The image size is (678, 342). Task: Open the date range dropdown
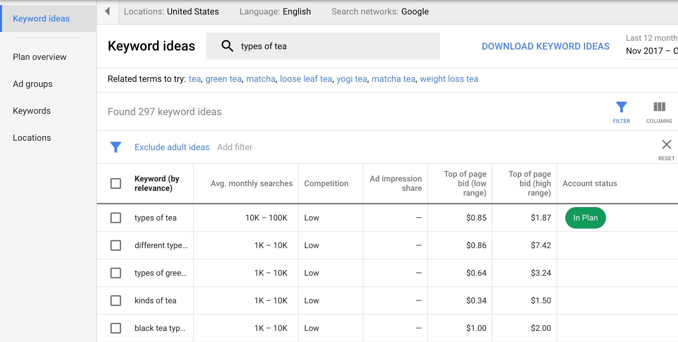coord(651,51)
